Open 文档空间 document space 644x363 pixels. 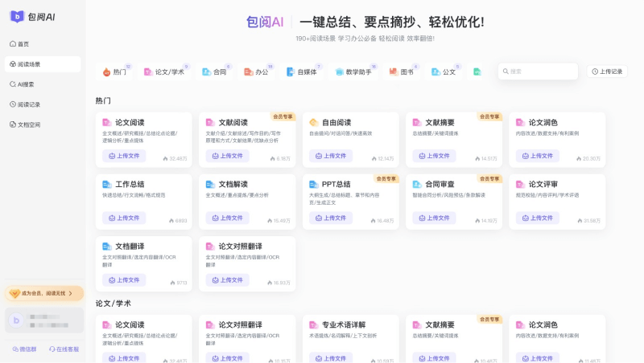(28, 124)
